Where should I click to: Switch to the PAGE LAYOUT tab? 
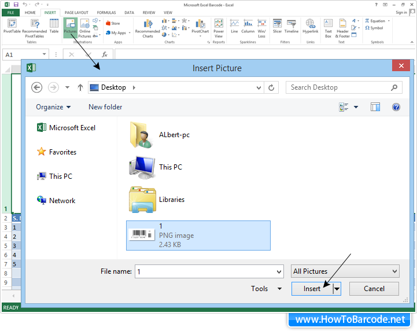76,13
